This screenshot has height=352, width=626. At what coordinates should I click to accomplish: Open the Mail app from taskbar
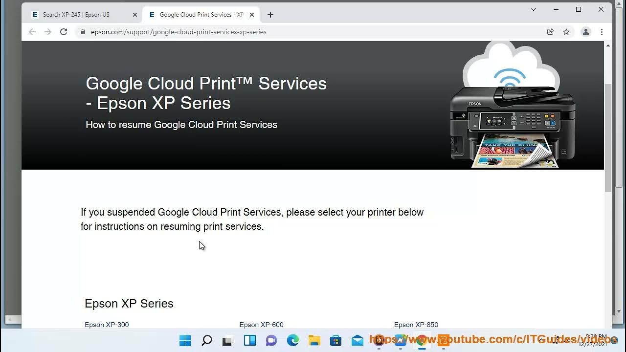coord(358,340)
